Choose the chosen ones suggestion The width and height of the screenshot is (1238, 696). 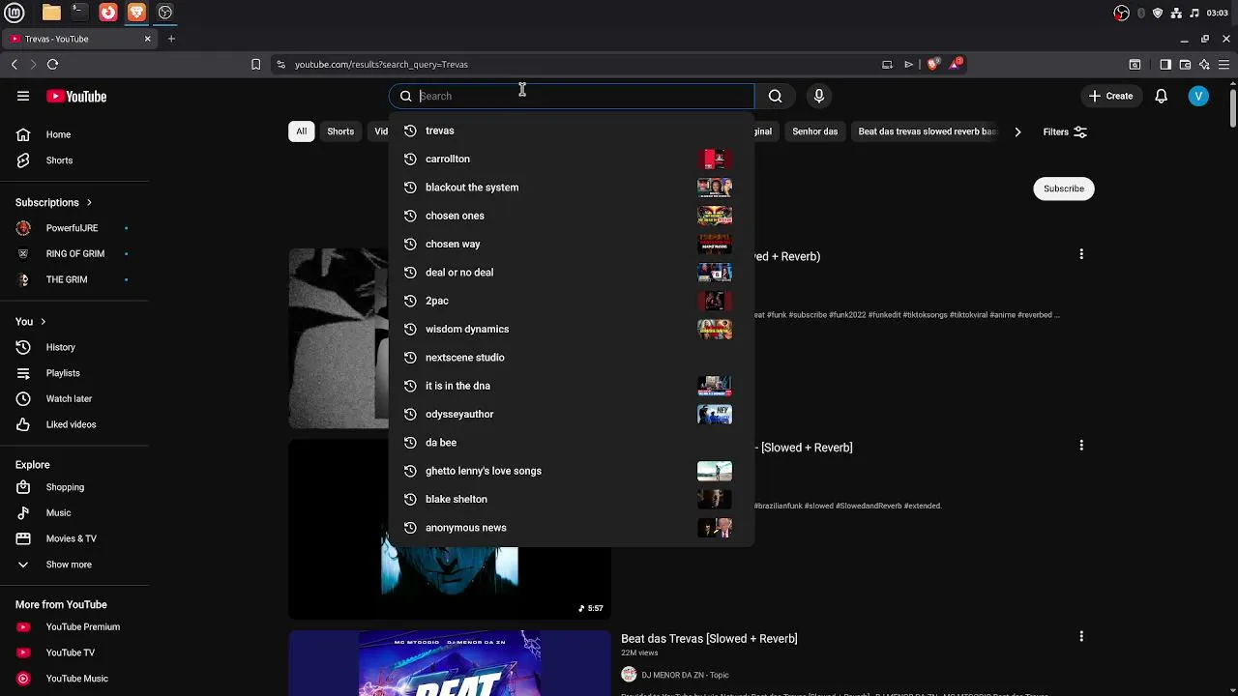pos(571,216)
